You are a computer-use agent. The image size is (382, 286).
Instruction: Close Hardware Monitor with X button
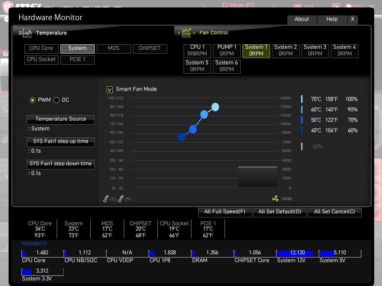click(353, 19)
